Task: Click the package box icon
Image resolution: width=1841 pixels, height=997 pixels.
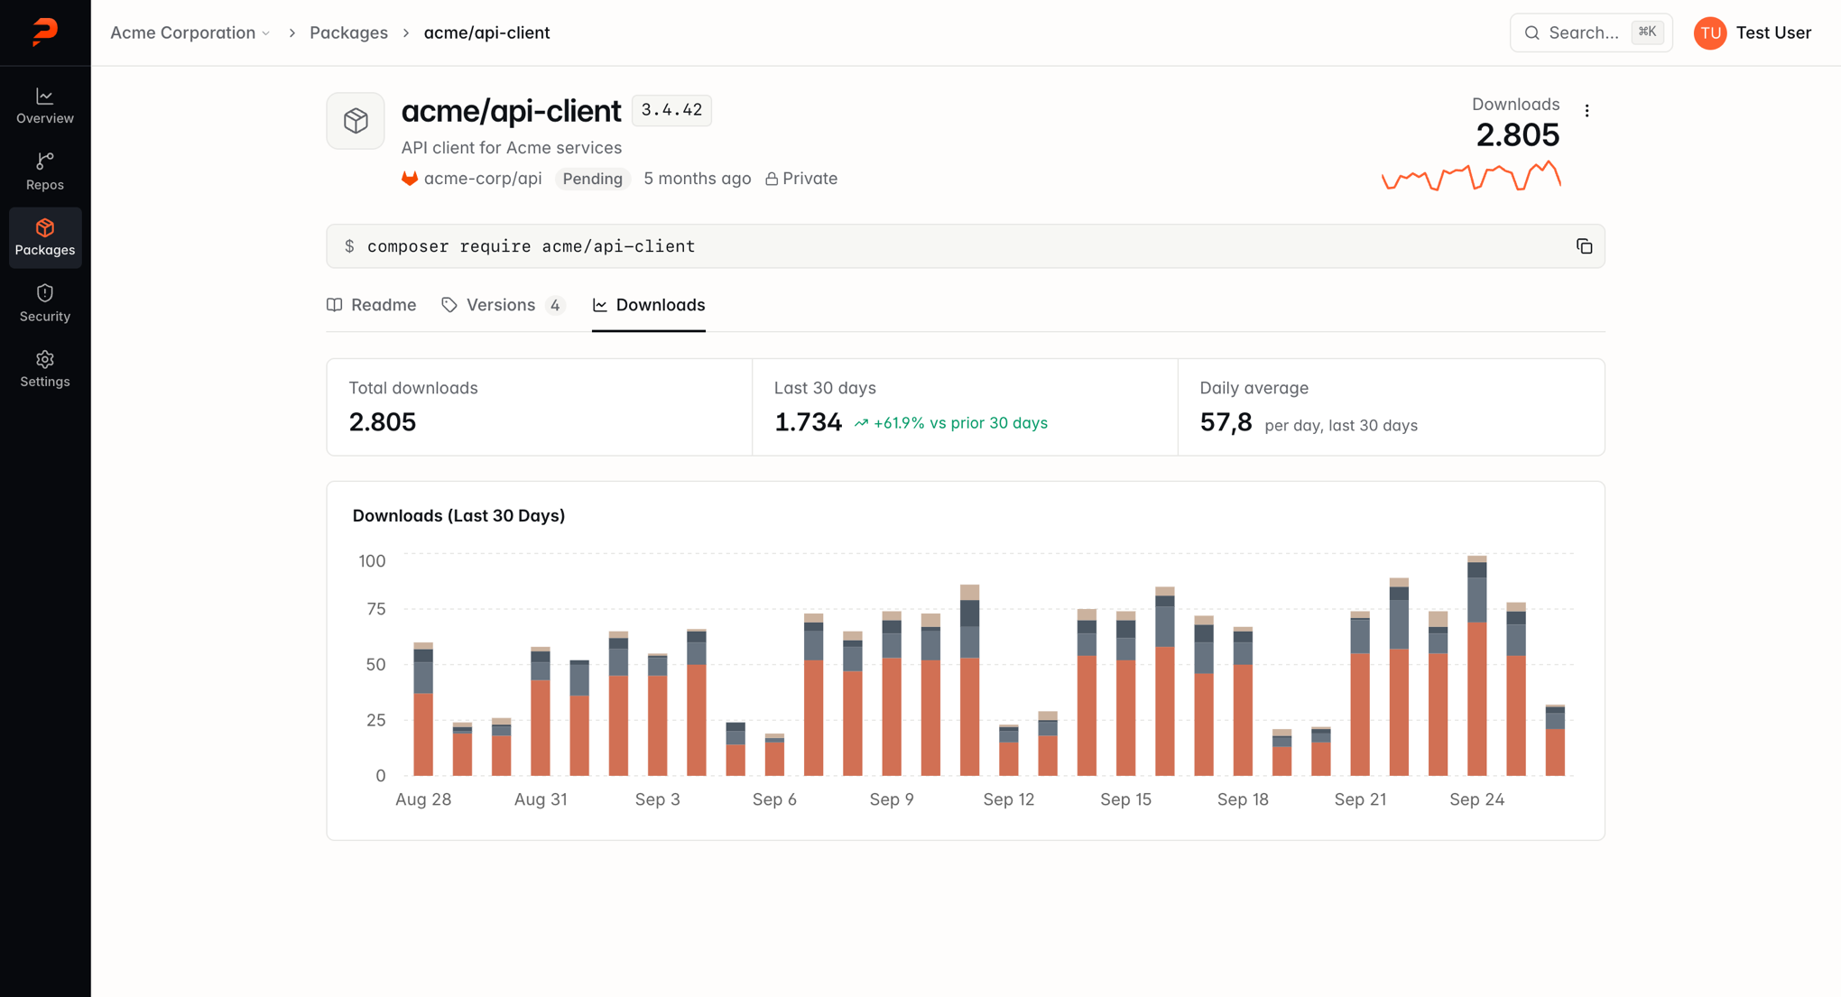Action: coord(356,120)
